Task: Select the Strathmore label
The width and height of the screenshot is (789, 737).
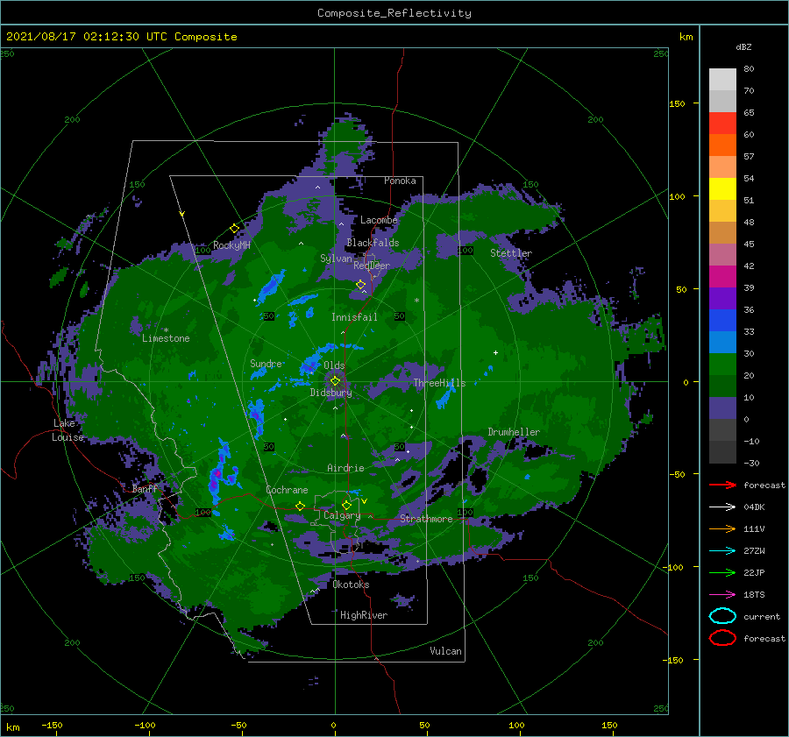Action: [426, 519]
